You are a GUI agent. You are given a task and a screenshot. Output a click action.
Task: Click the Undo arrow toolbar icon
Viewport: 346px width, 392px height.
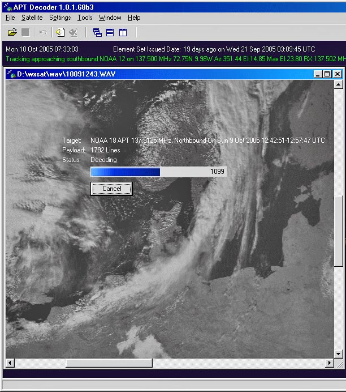tap(43, 32)
